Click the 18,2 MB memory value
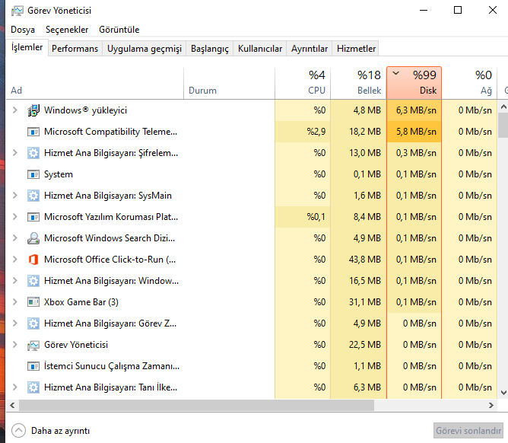This screenshot has height=443, width=508. (365, 132)
